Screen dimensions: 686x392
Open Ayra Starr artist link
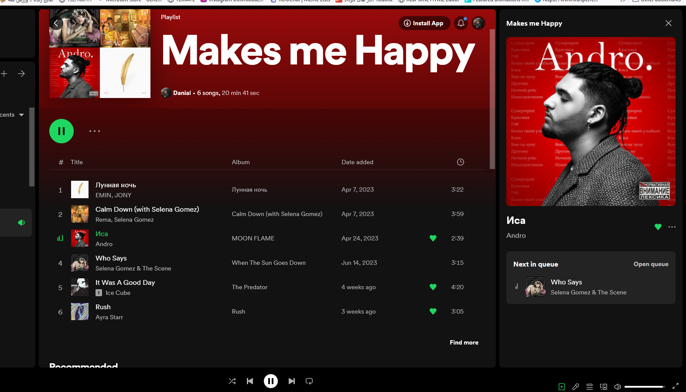click(109, 317)
